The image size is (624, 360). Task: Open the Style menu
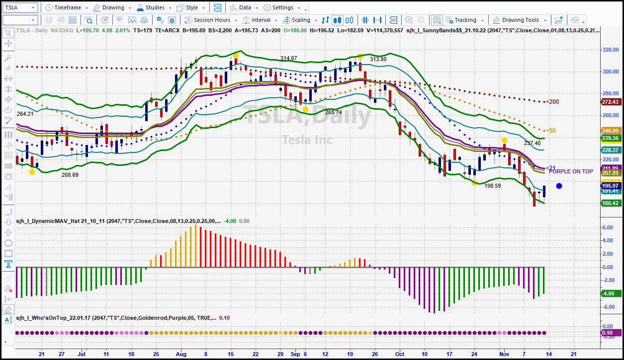point(191,8)
